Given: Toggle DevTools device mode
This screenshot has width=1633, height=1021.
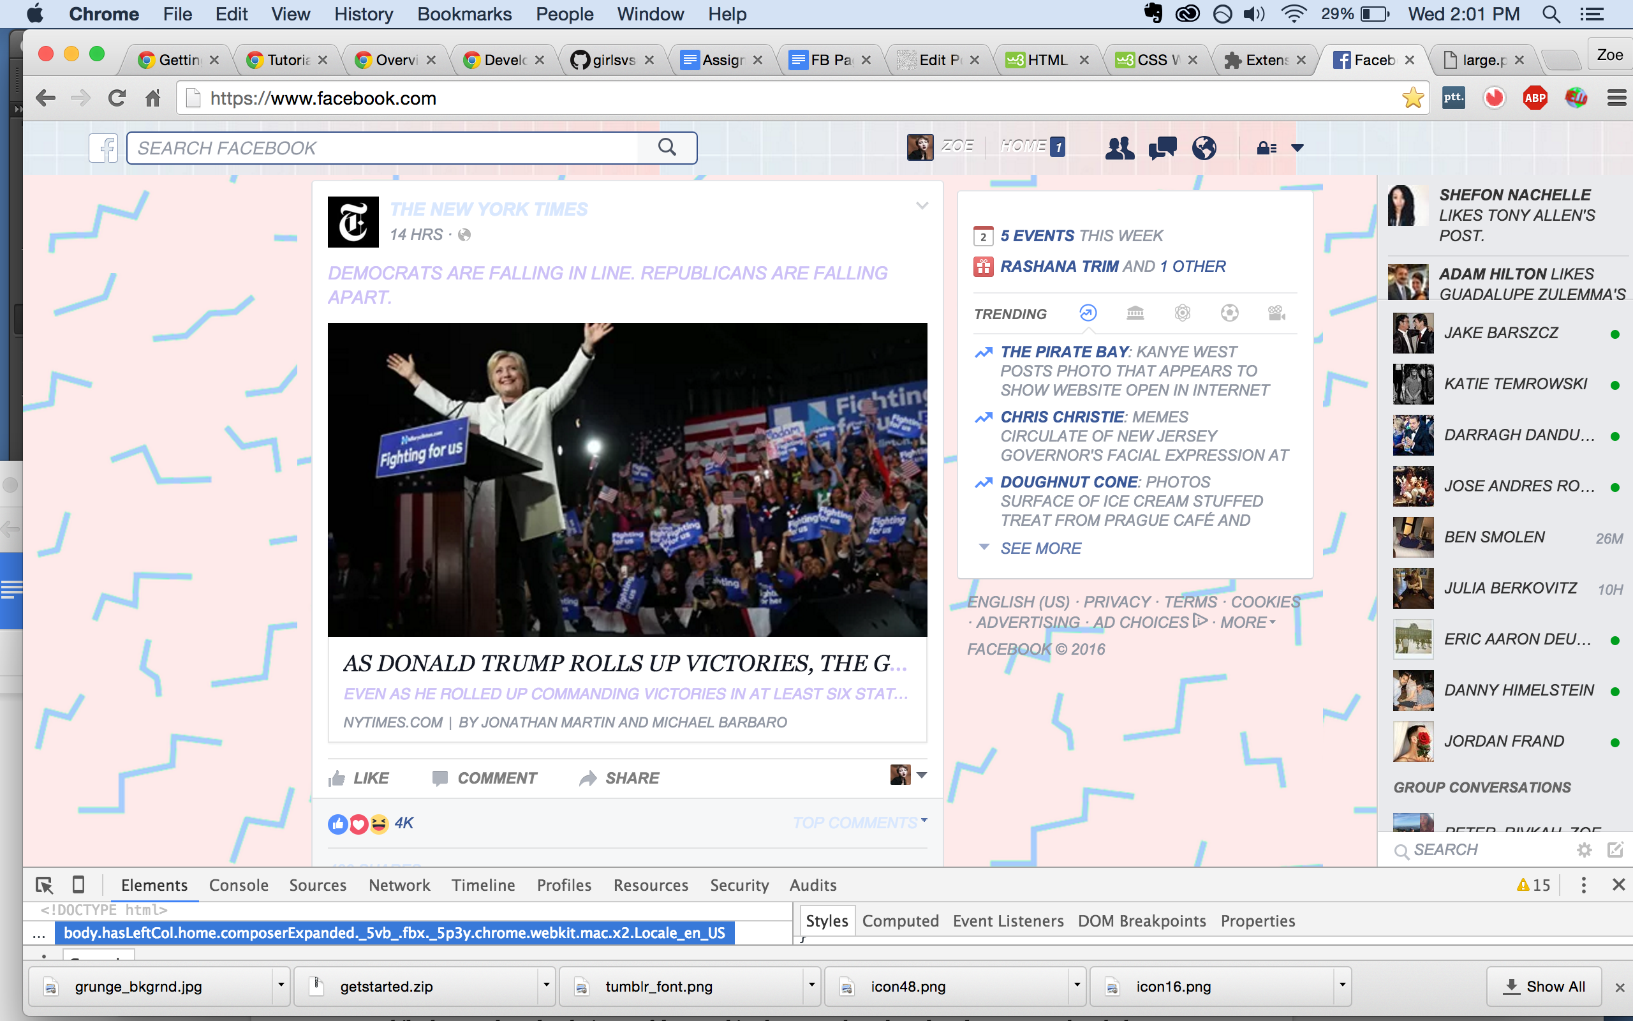Looking at the screenshot, I should pyautogui.click(x=78, y=884).
